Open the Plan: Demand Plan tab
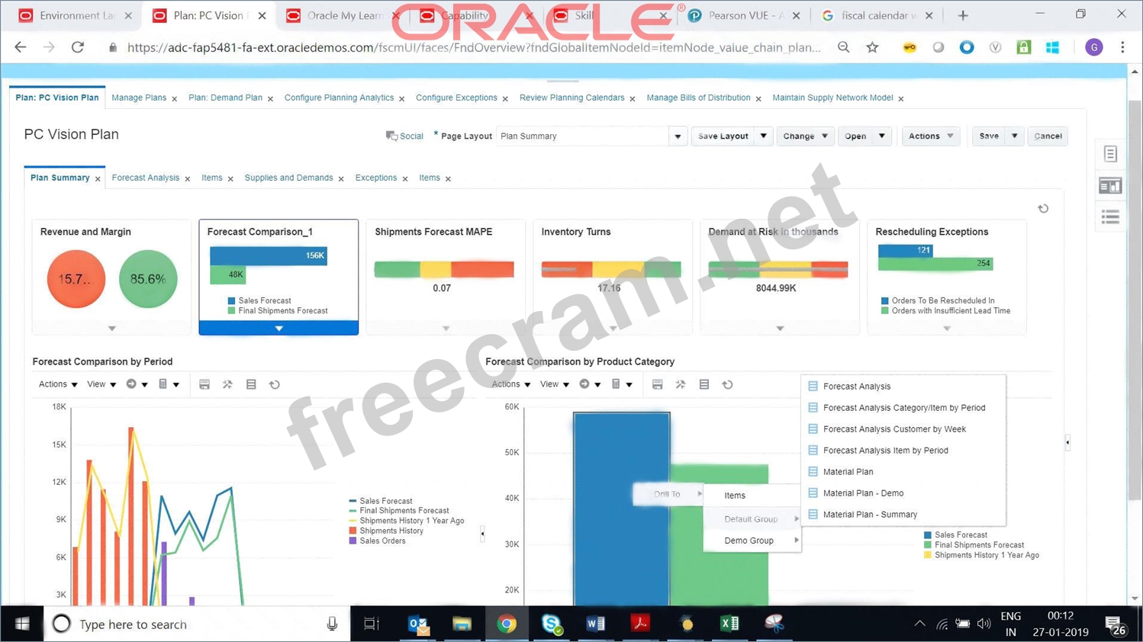This screenshot has height=642, width=1143. [225, 98]
